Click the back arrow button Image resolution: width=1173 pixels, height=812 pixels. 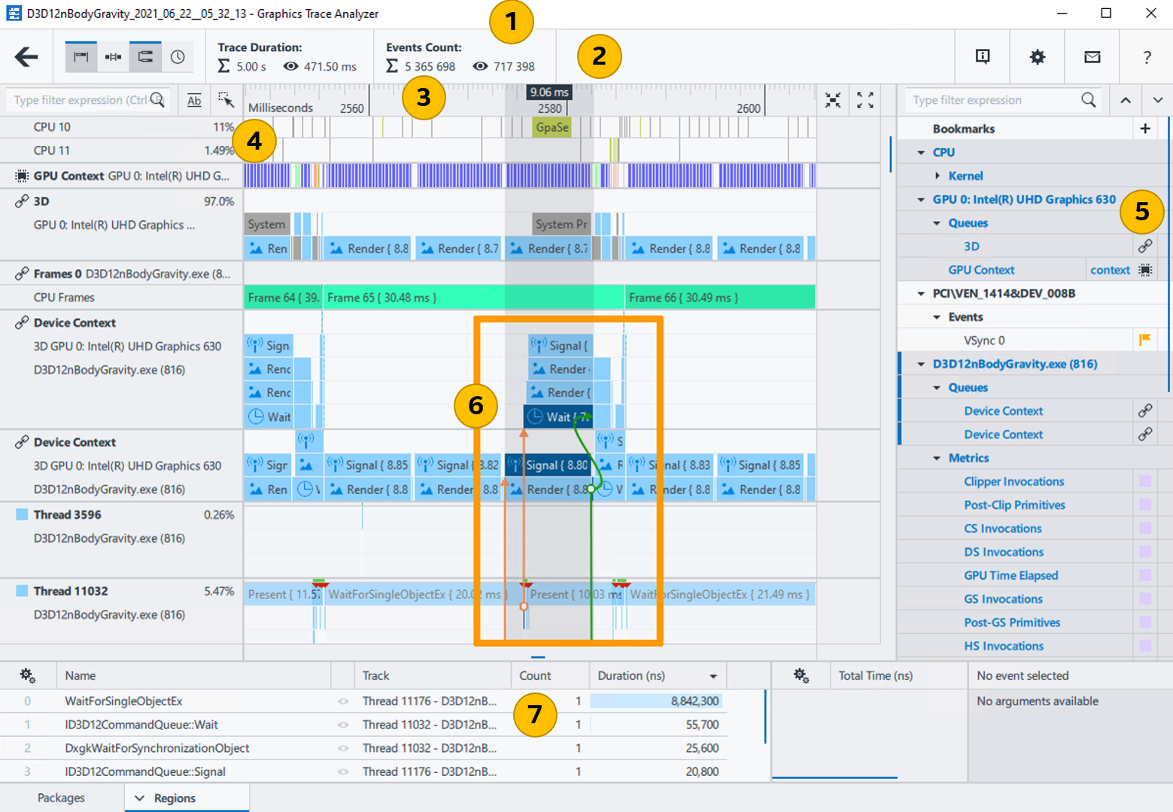click(26, 56)
